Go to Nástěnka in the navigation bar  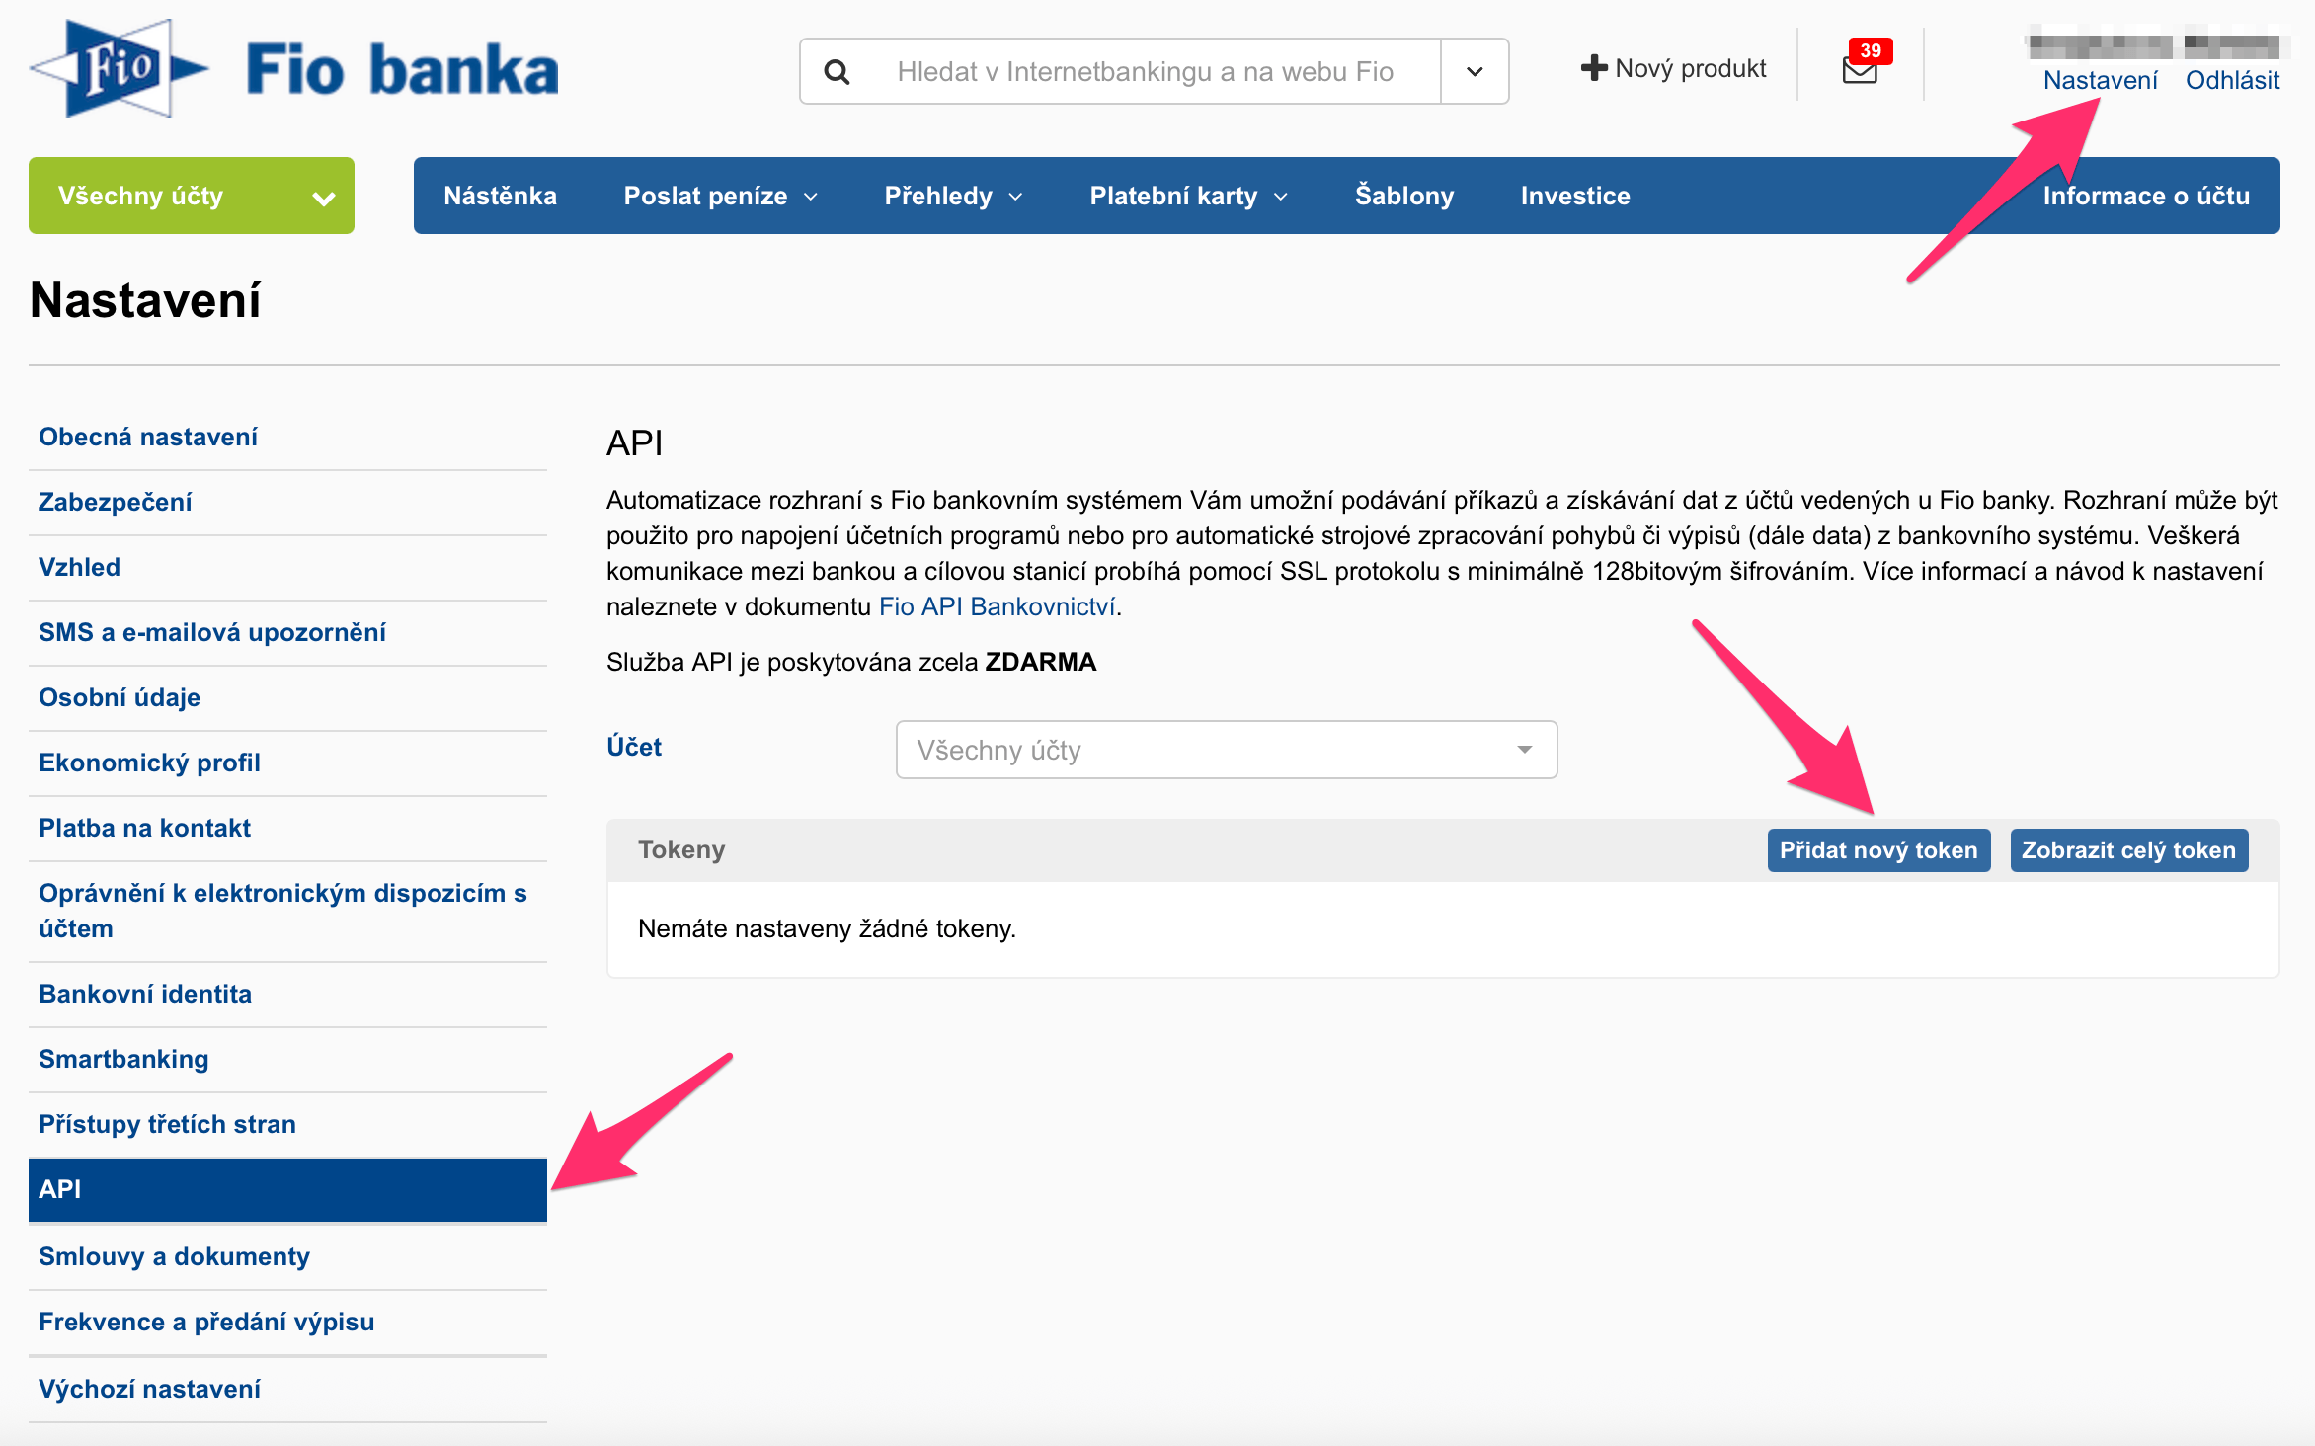[x=501, y=196]
